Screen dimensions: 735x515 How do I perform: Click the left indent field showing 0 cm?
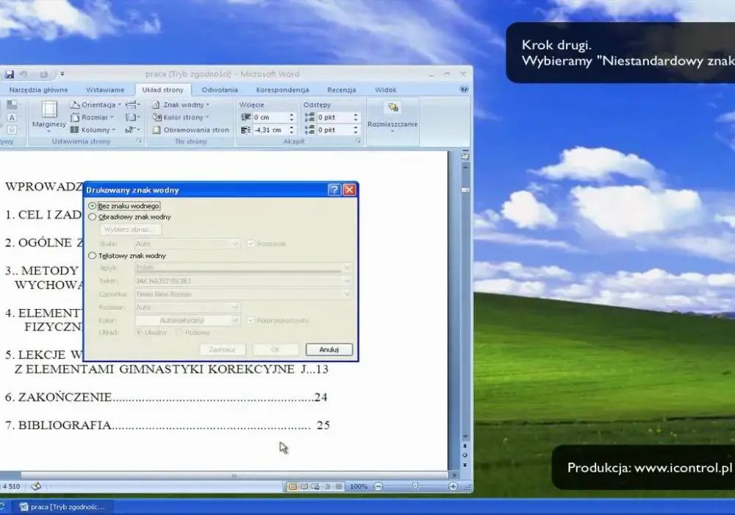pyautogui.click(x=270, y=117)
